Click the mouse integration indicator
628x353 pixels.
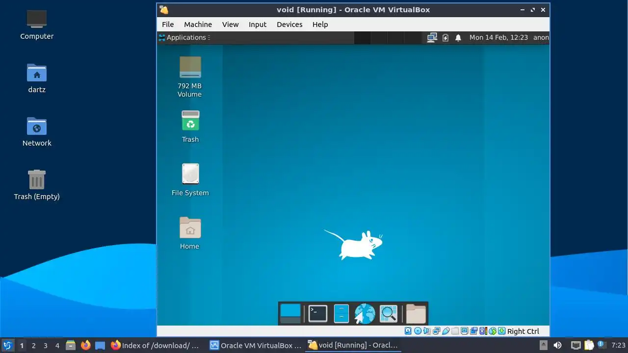point(493,331)
